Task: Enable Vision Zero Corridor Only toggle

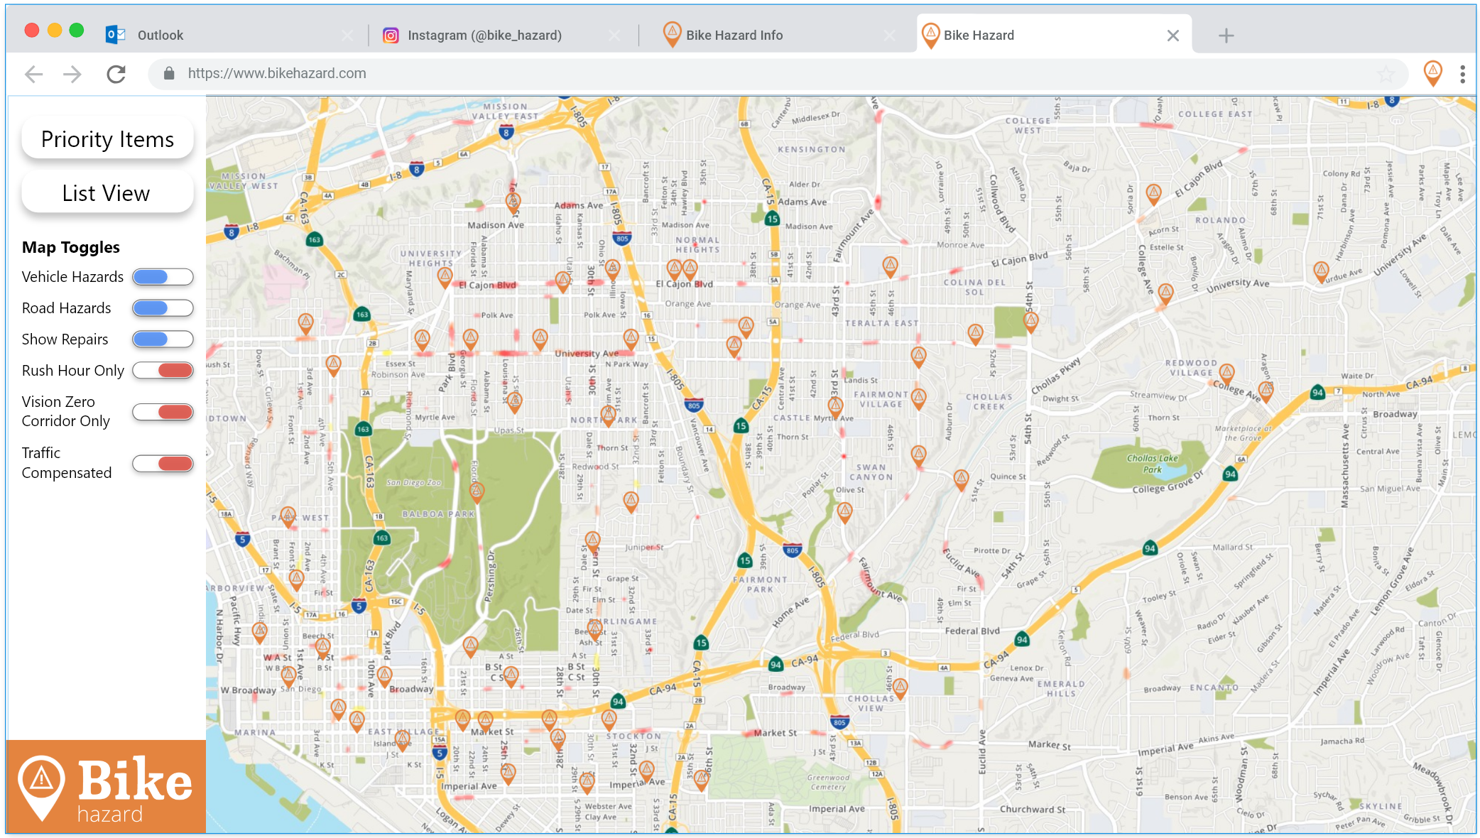Action: point(163,412)
